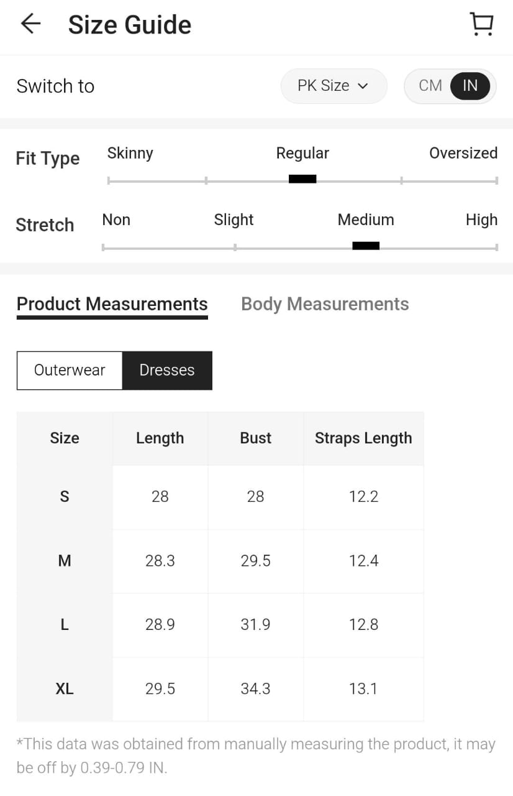The image size is (513, 796).
Task: Open the shopping cart
Action: (x=481, y=24)
